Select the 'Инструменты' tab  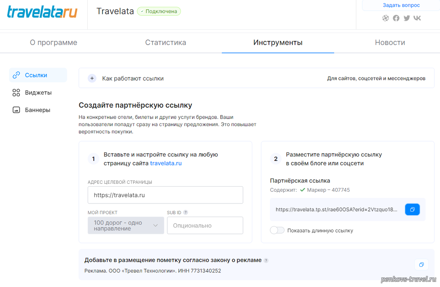coord(278,43)
